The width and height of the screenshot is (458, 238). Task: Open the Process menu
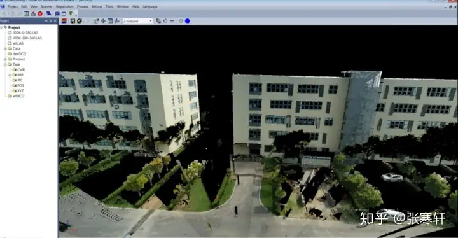83,6
